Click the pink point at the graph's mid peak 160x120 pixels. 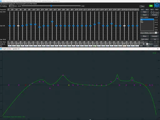pyautogui.click(x=63, y=75)
